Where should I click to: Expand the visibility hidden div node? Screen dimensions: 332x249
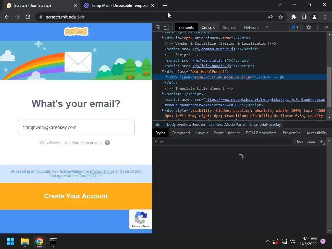click(163, 110)
